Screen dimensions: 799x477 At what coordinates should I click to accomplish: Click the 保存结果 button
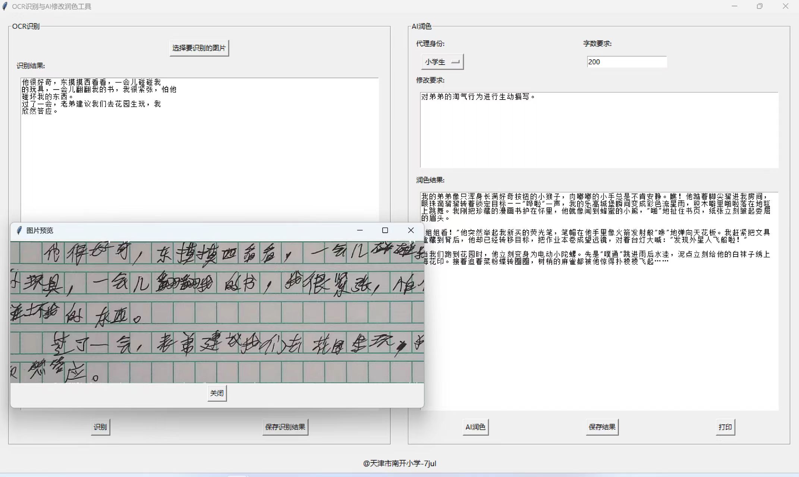tap(602, 427)
